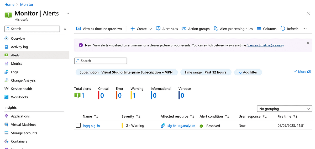Collapse the sidebar with double-chevron icon
The height and width of the screenshot is (149, 315).
(x=65, y=29)
